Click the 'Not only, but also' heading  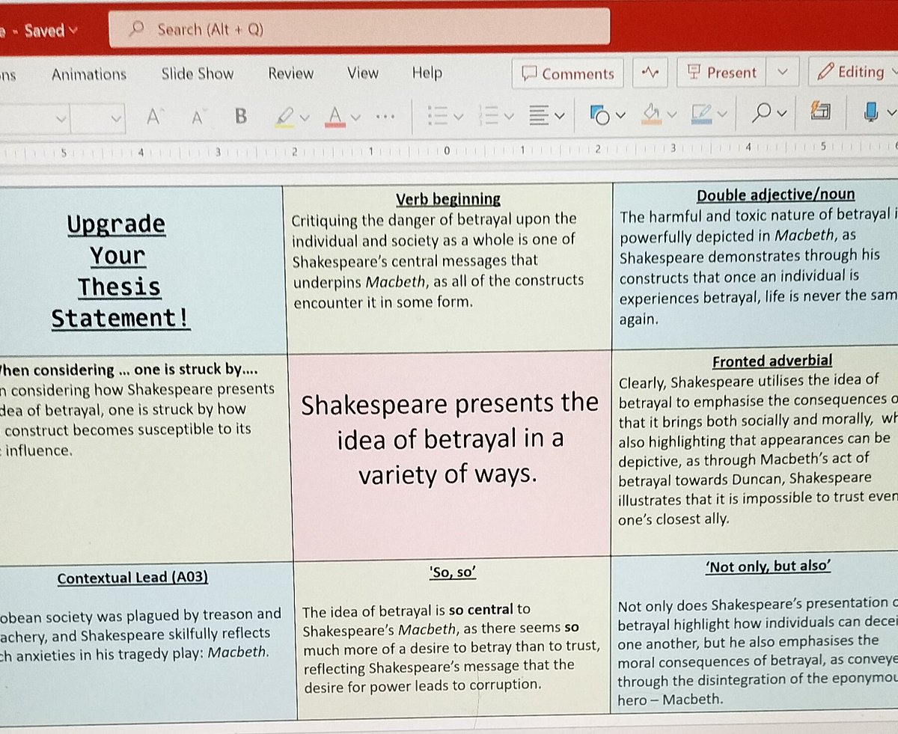pyautogui.click(x=769, y=566)
